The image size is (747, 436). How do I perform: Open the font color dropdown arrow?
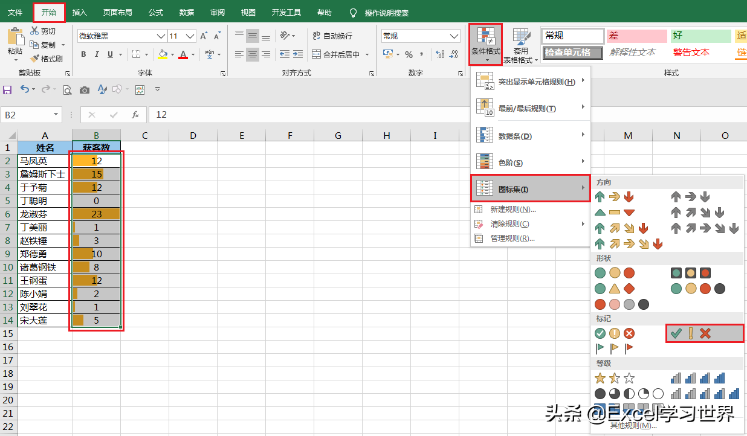[x=193, y=54]
